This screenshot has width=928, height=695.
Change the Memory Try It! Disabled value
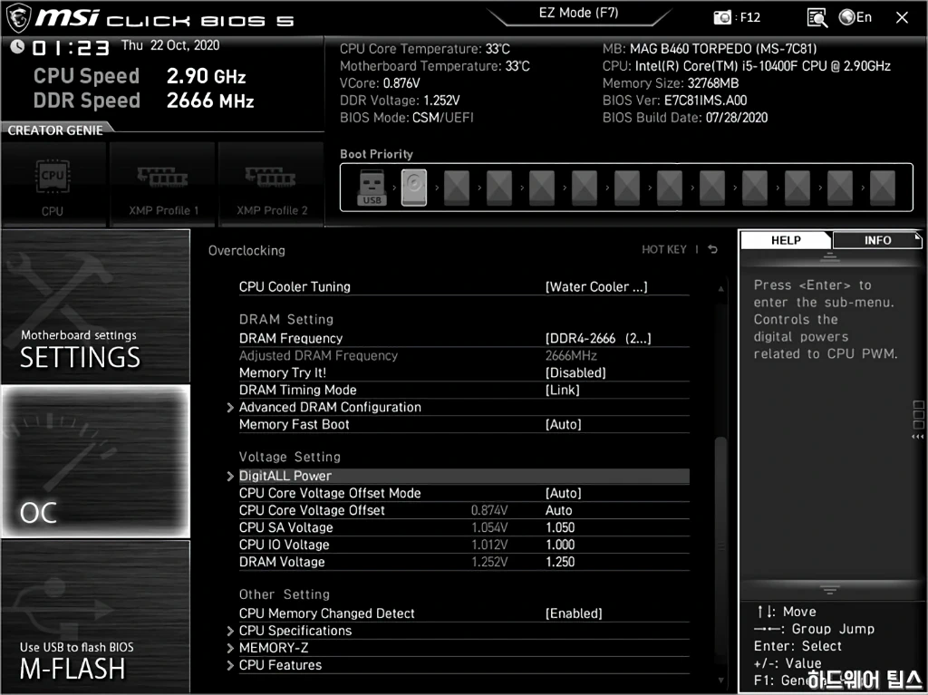coord(575,373)
